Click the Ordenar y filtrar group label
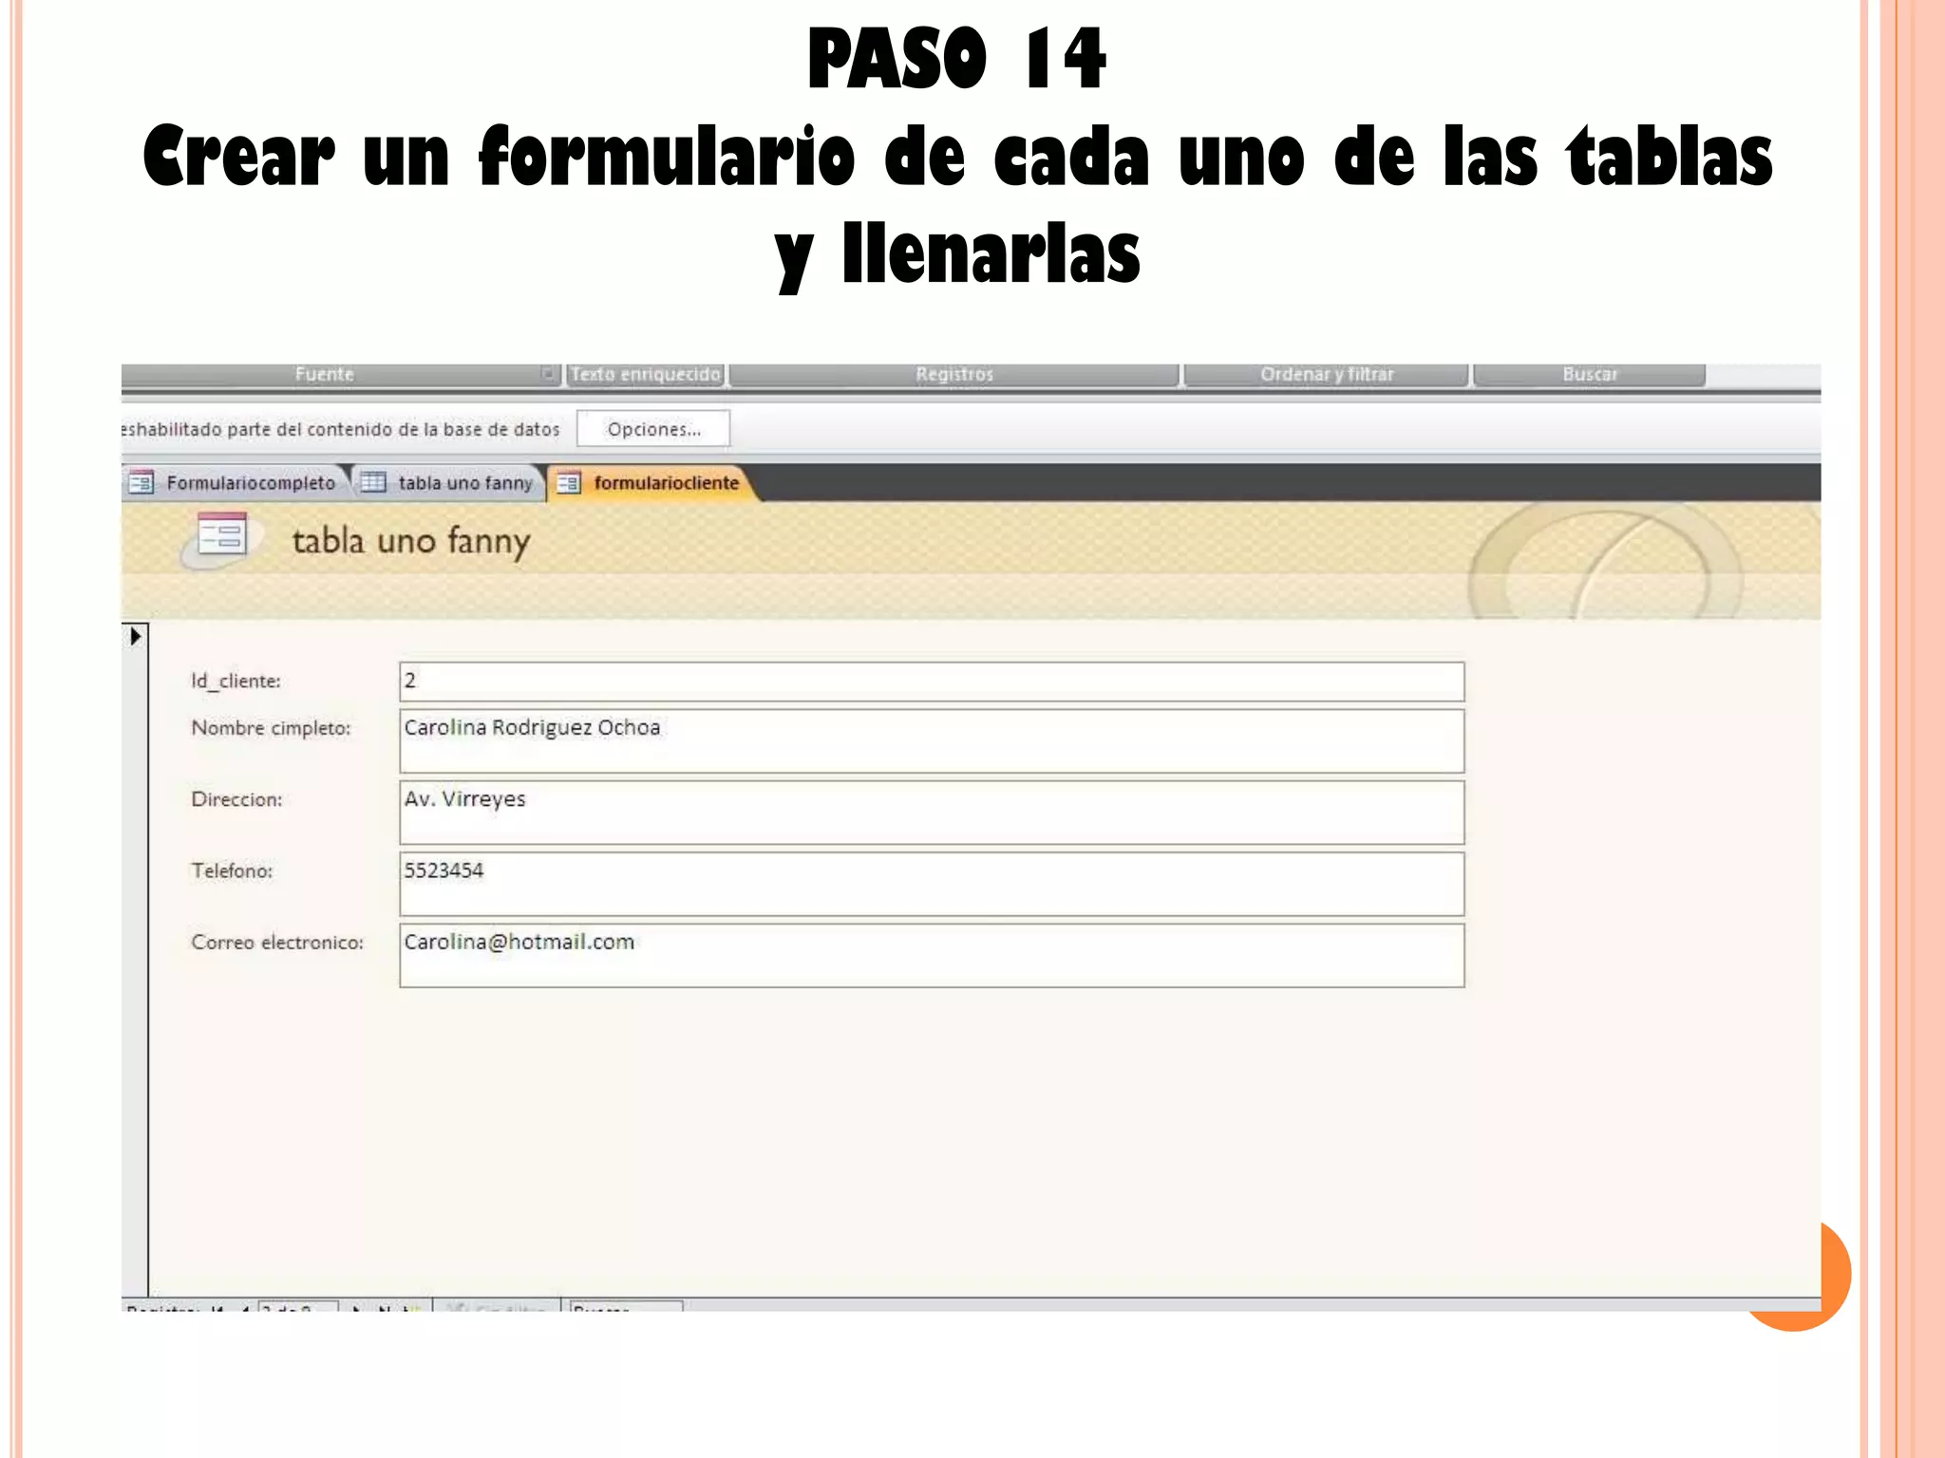 tap(1327, 374)
